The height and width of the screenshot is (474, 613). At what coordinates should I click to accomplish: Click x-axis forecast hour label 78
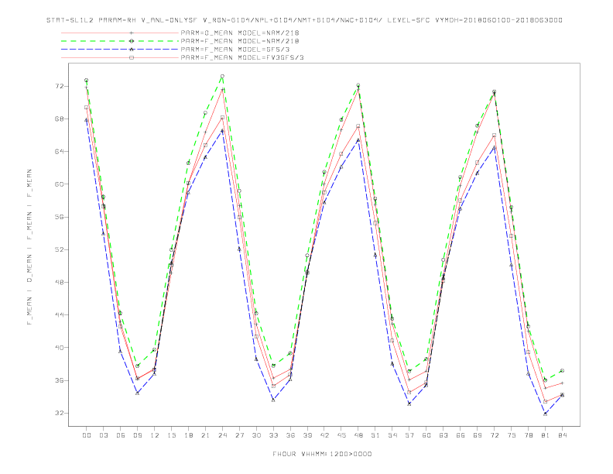pos(528,435)
